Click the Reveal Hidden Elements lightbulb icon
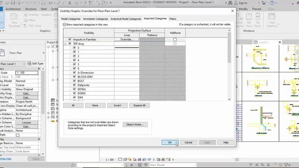Screen dimensions: 299x168 (154, 160)
